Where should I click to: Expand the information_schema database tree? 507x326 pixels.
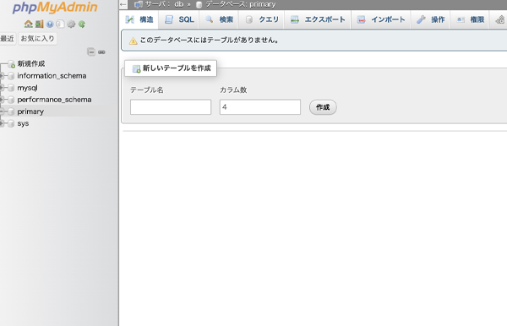[x=2, y=76]
